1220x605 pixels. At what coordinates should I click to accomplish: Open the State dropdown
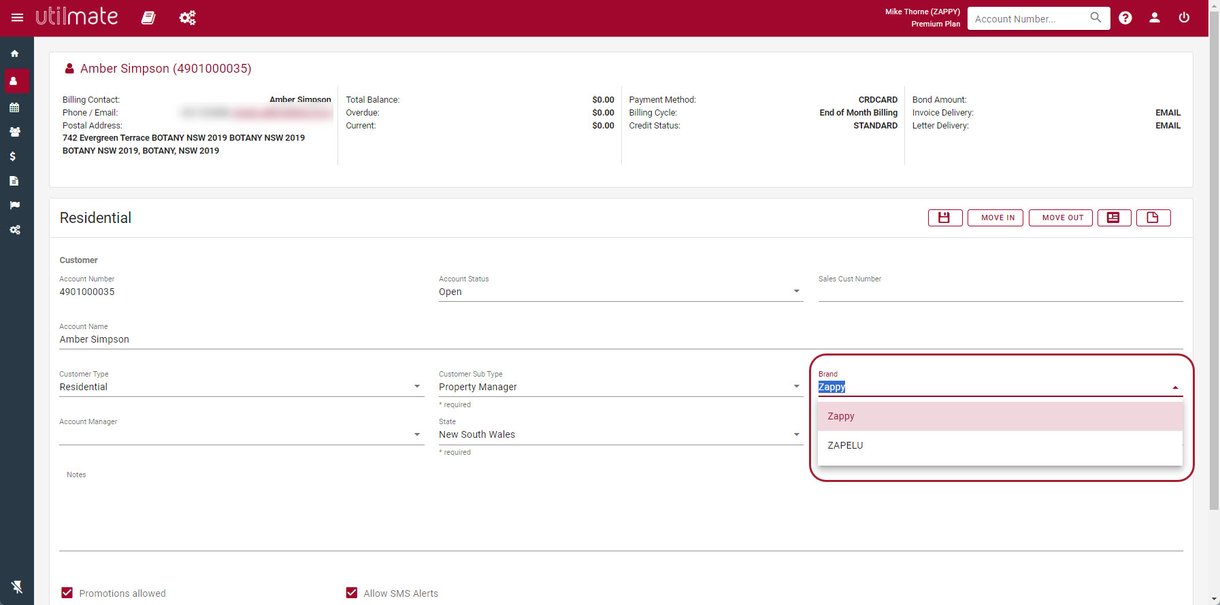[x=621, y=434]
